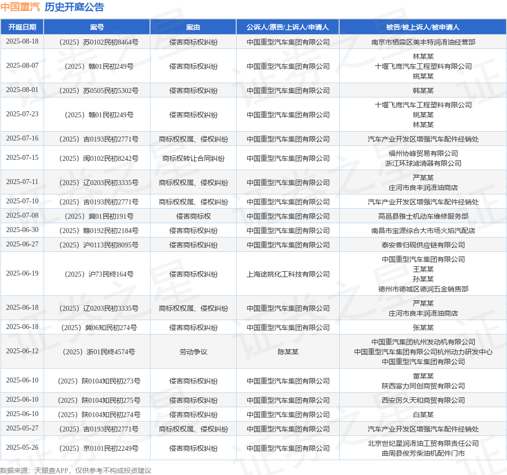Click defendant 德州市德城区德润五金销售部

(423, 289)
